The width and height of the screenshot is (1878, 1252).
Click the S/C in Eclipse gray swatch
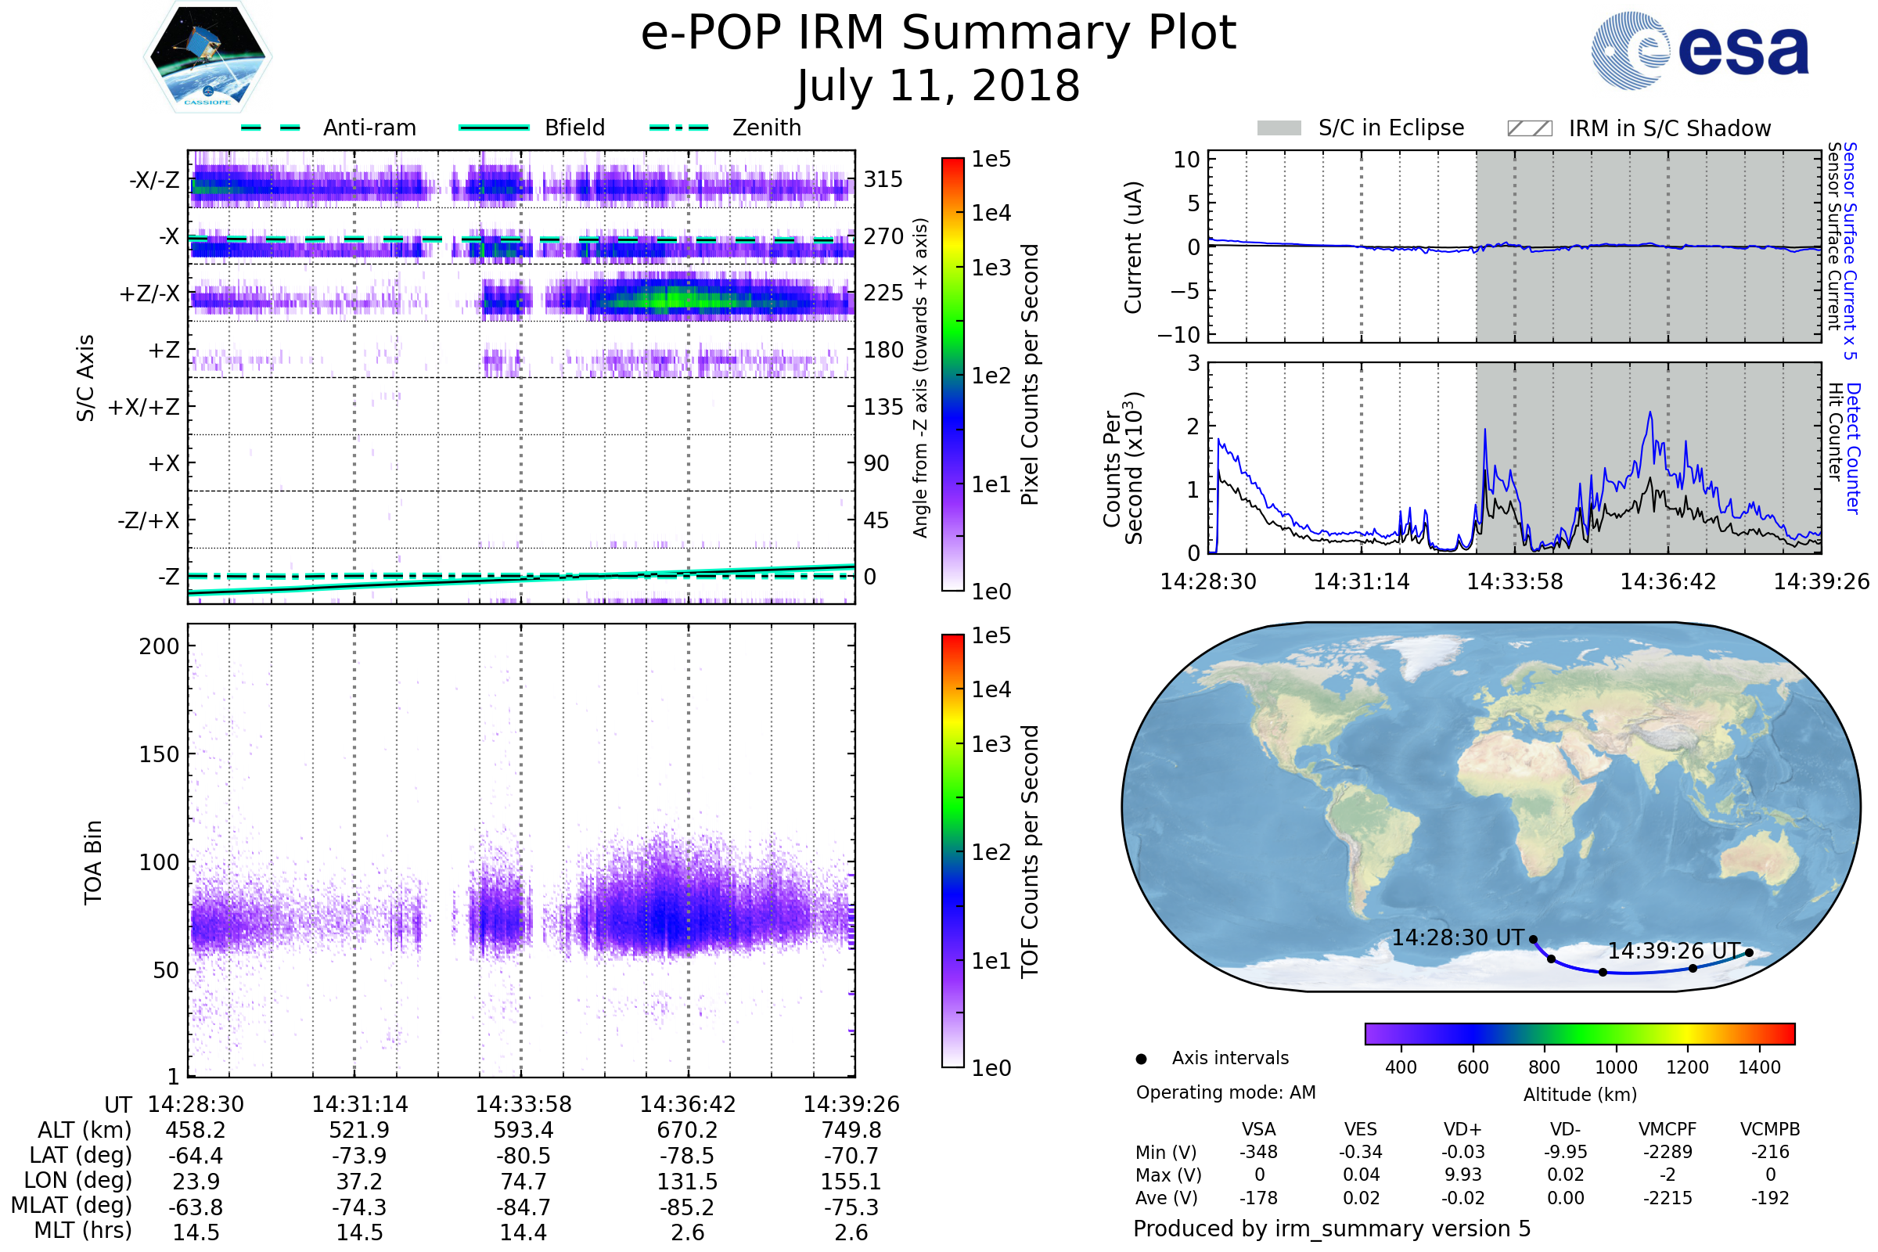1279,128
